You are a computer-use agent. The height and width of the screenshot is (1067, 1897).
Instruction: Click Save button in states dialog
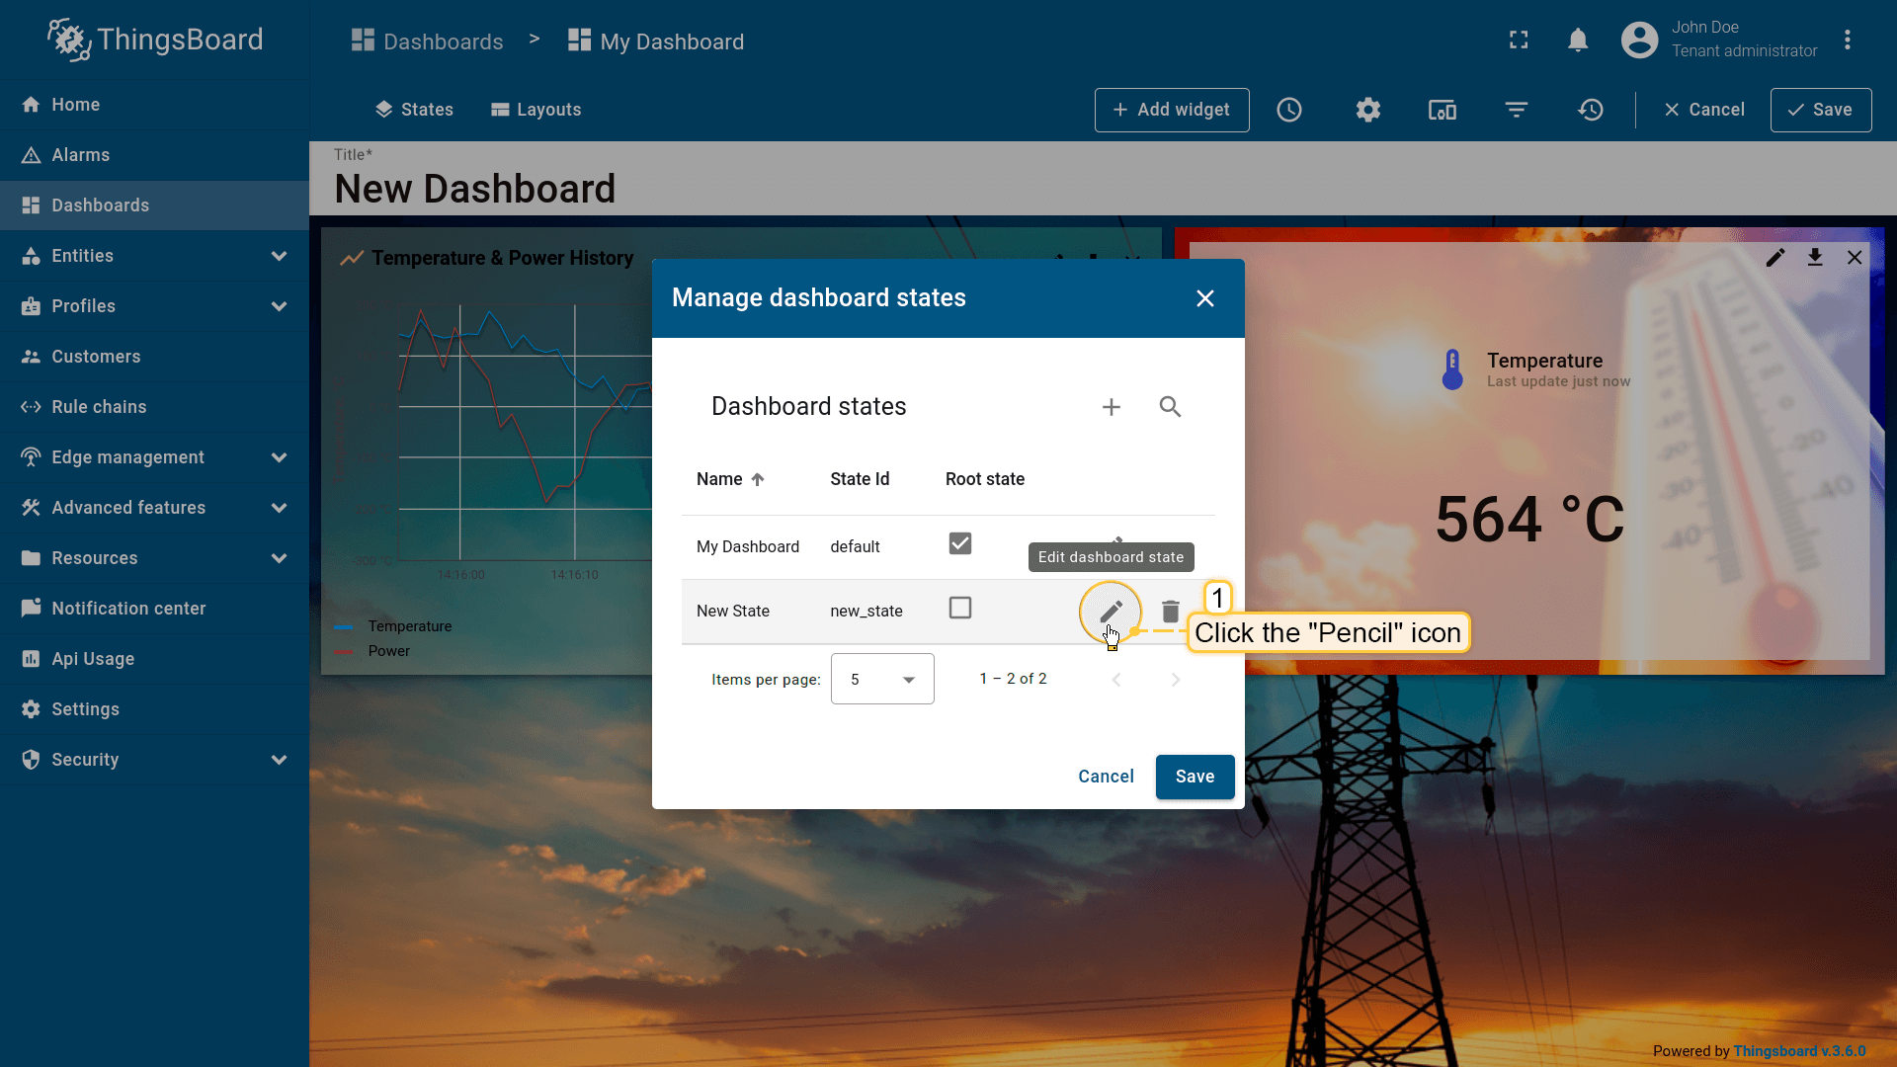1195,777
